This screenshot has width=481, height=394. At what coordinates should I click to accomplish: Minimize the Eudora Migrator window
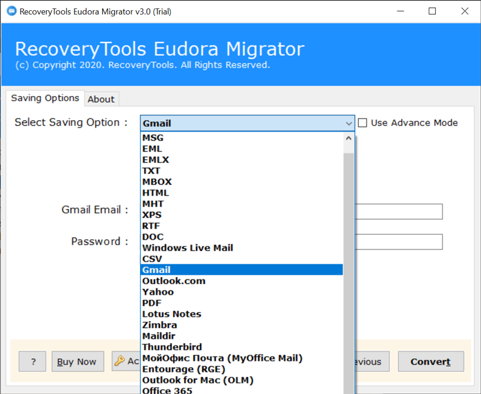tap(400, 11)
